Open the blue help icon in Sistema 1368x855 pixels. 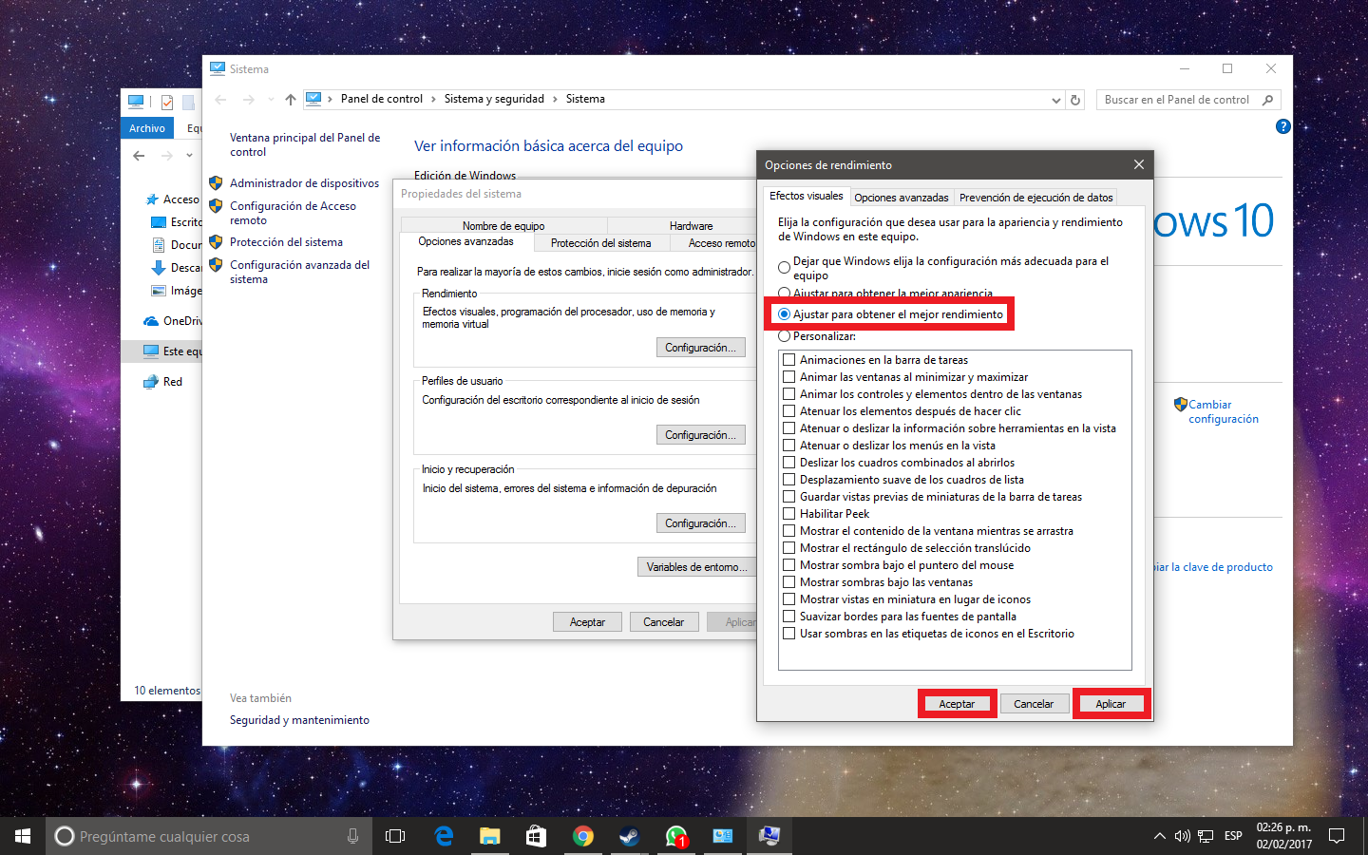click(1283, 126)
